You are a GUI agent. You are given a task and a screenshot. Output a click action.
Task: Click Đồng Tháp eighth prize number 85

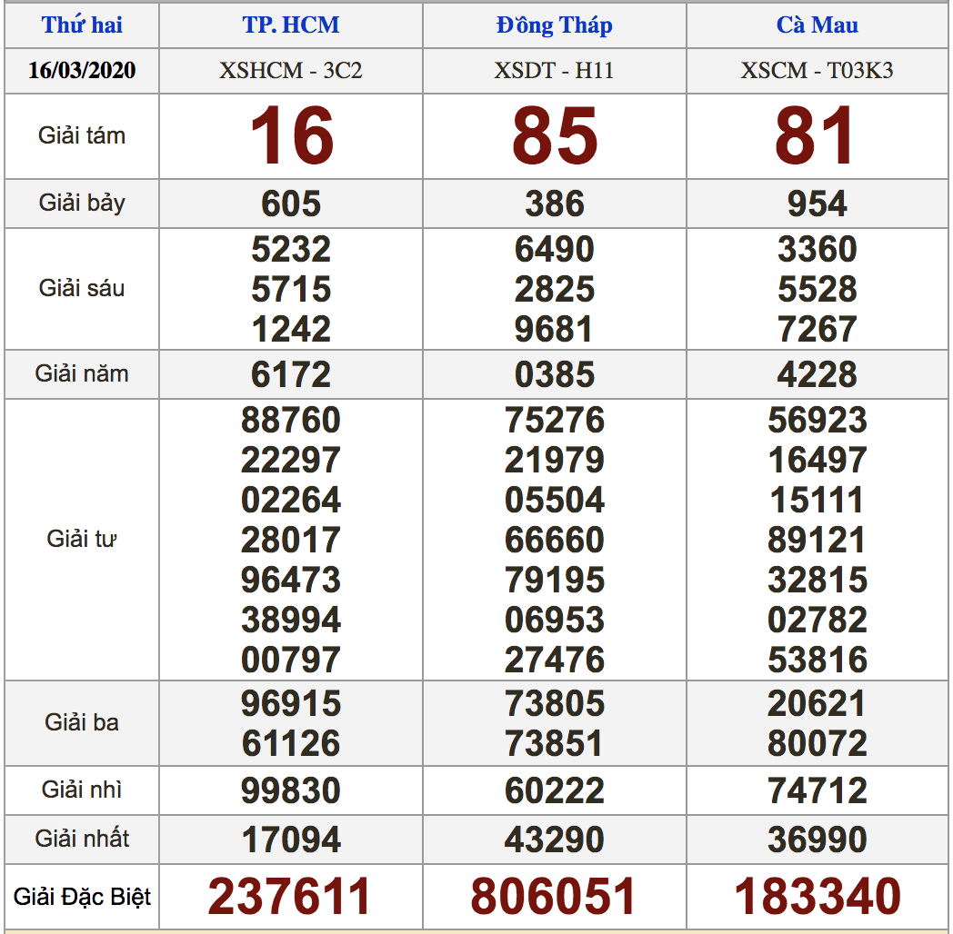pos(554,136)
